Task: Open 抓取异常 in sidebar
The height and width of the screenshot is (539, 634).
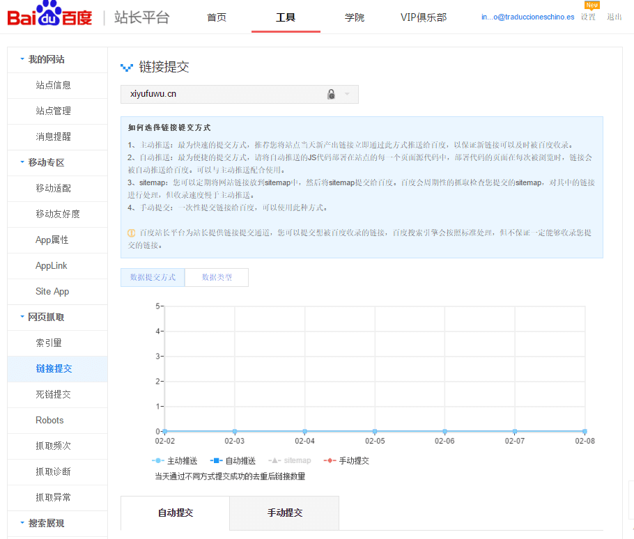Action: [57, 498]
